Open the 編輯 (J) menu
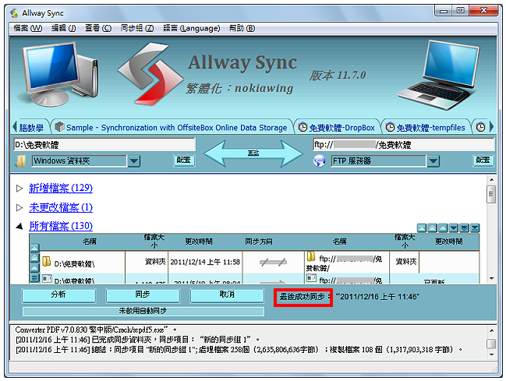The width and height of the screenshot is (506, 381). [x=64, y=28]
